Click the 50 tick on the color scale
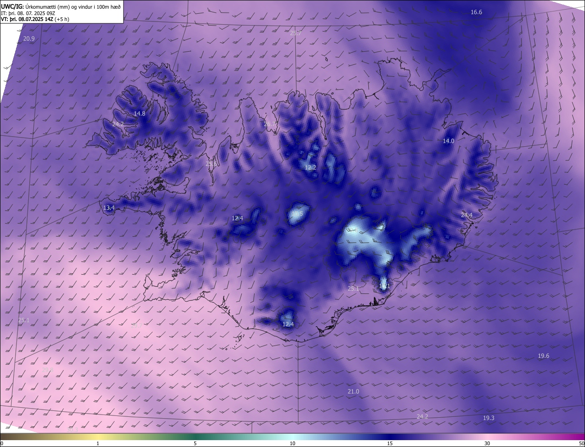 581,443
